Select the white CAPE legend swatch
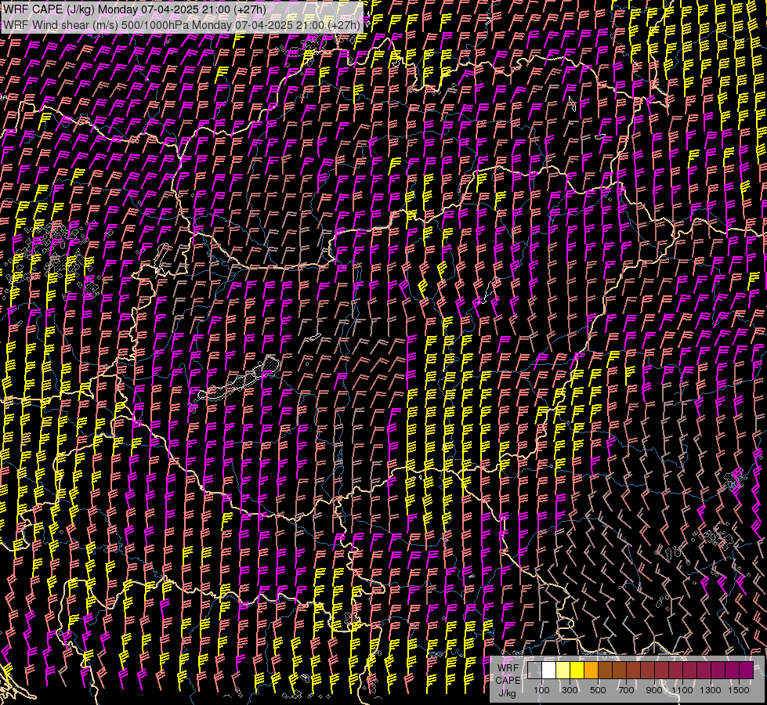Image resolution: width=767 pixels, height=705 pixels. (x=549, y=670)
